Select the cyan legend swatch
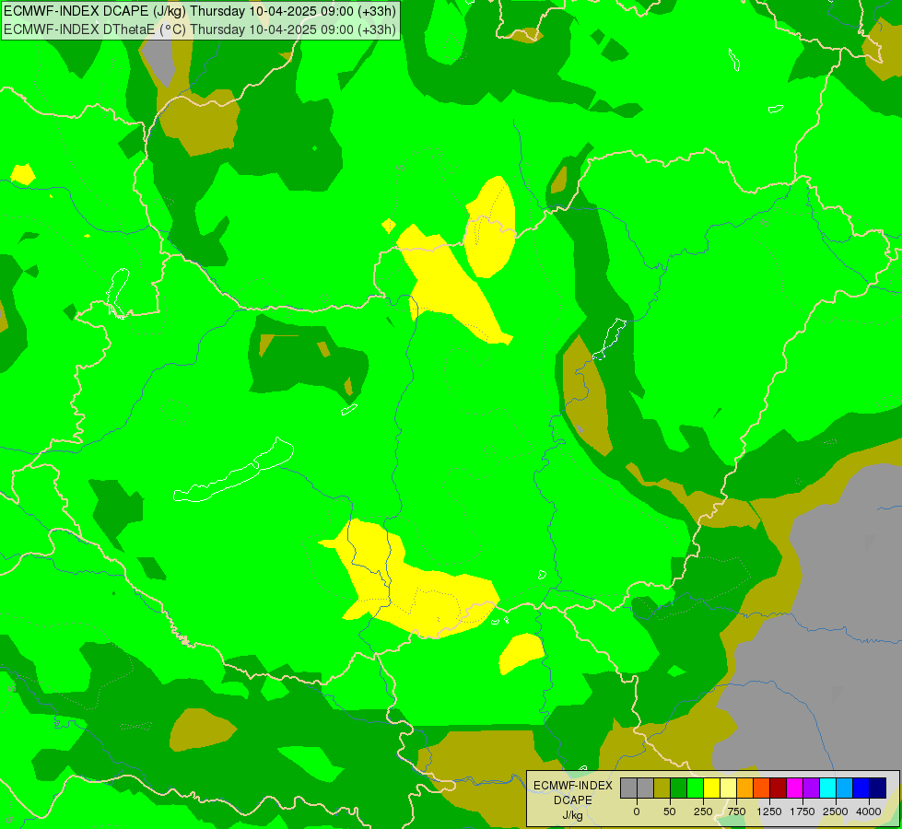Viewport: 902px width, 829px height. (828, 788)
